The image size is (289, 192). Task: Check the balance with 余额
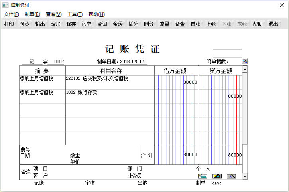click(118, 24)
